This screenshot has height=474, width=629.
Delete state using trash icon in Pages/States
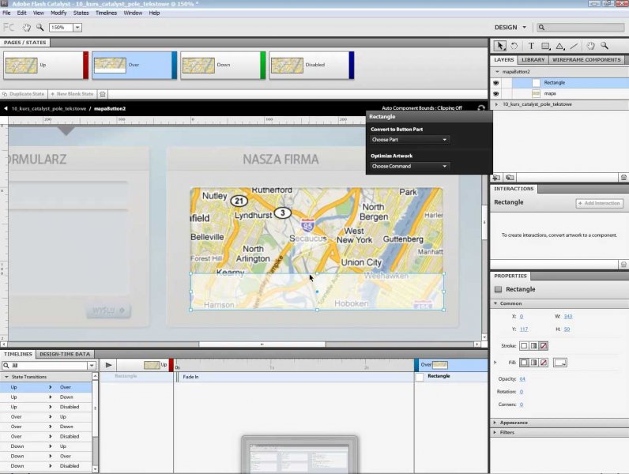(103, 94)
